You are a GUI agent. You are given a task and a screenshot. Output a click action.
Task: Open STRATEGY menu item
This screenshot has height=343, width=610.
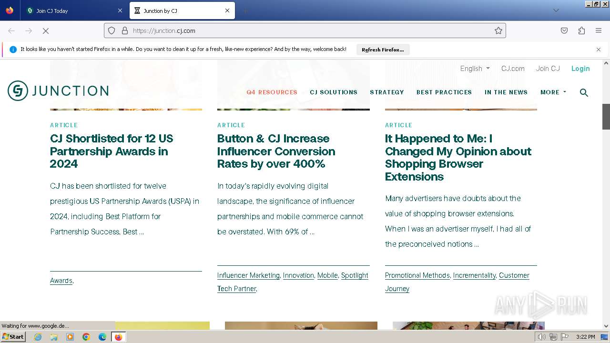(x=387, y=92)
